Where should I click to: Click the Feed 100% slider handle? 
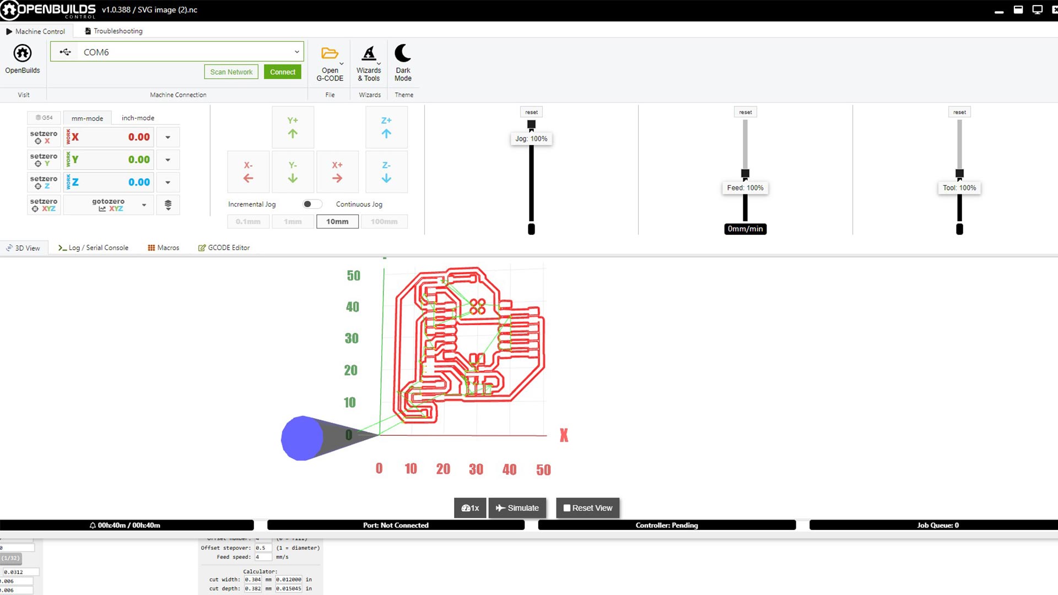pyautogui.click(x=745, y=174)
